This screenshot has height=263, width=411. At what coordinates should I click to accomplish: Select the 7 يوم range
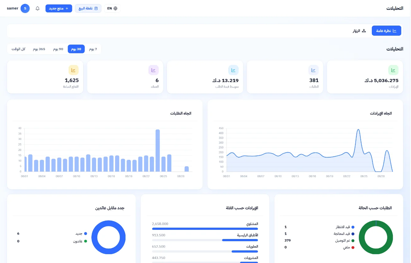coord(93,49)
